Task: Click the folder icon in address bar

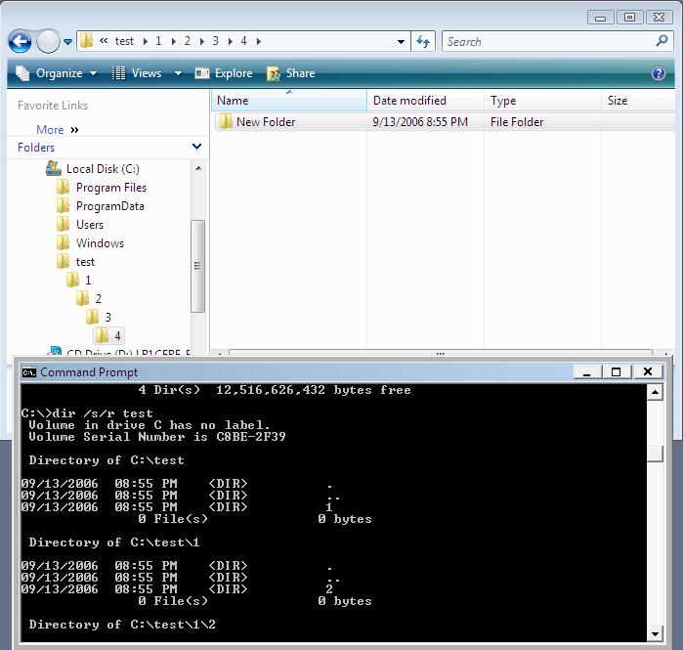Action: pyautogui.click(x=86, y=41)
